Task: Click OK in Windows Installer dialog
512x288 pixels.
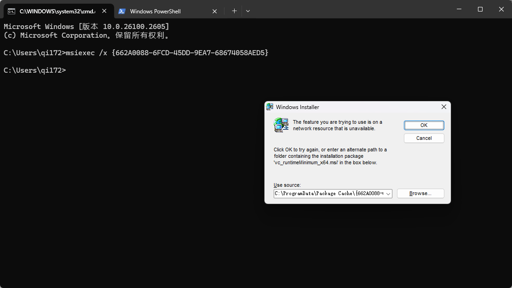Action: (x=424, y=125)
